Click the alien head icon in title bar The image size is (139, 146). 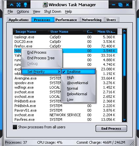(25, 5)
